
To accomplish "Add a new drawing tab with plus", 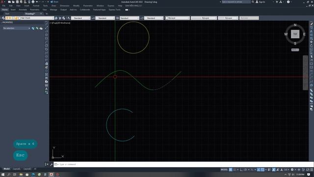I will [x=47, y=14].
